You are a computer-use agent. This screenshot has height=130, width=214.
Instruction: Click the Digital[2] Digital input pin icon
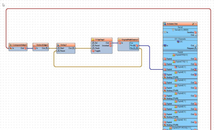pyautogui.click(x=165, y=69)
